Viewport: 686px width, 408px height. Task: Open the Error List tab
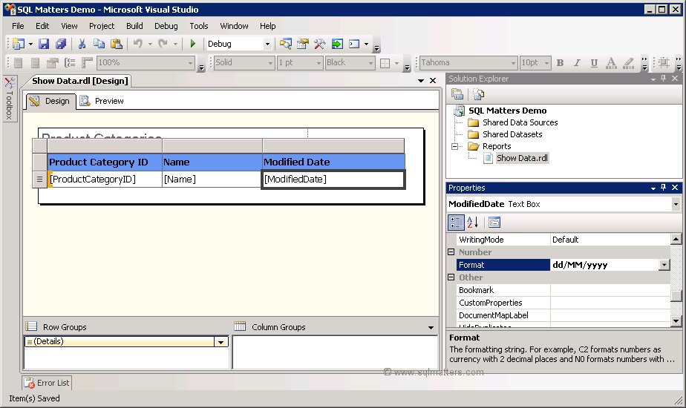48,383
